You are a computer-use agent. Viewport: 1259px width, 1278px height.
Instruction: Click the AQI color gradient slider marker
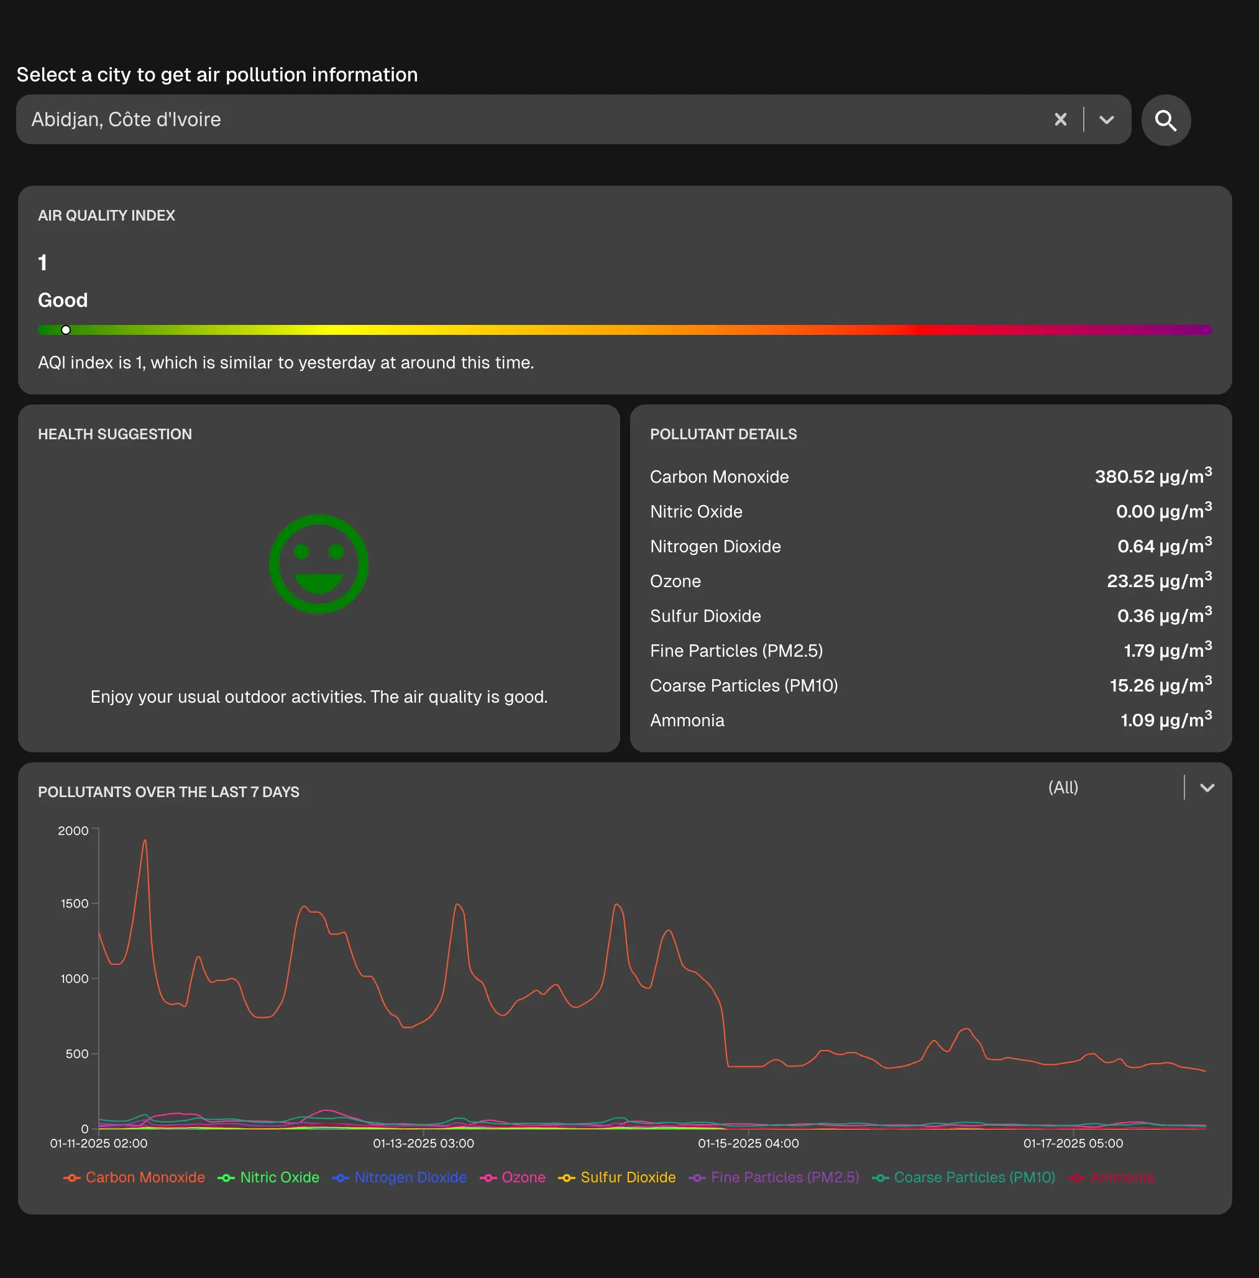(x=66, y=329)
